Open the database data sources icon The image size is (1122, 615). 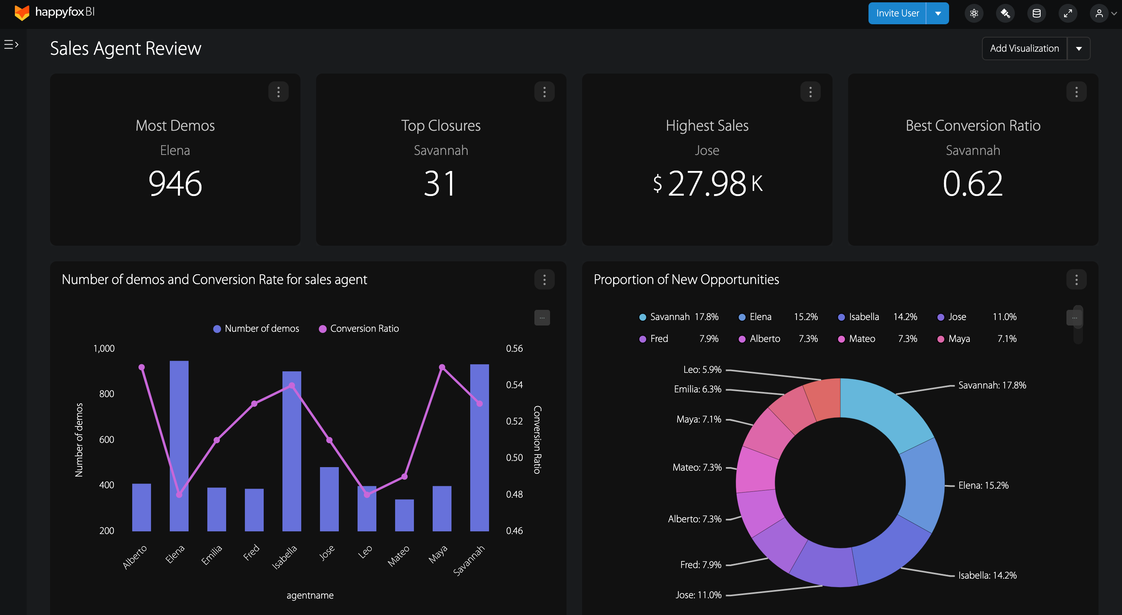(x=1037, y=13)
